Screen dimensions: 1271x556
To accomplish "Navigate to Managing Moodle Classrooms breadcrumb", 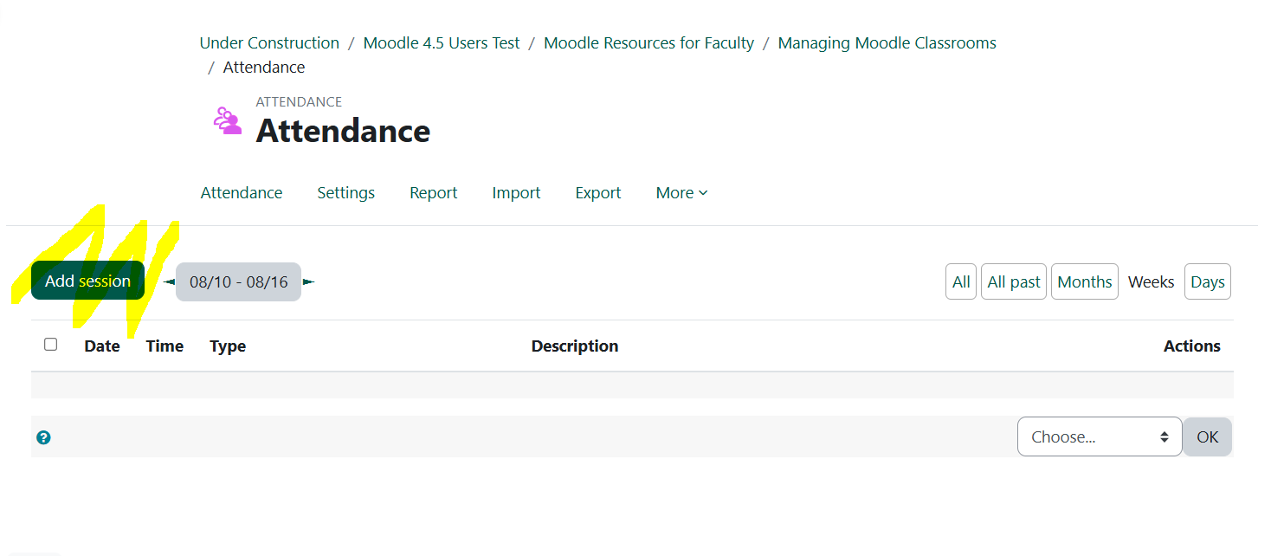I will 886,42.
